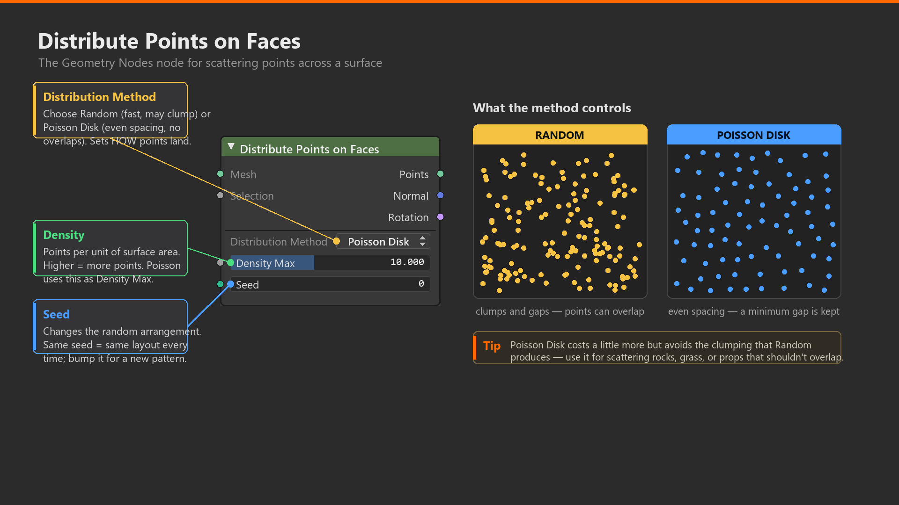899x505 pixels.
Task: Click the Poisson Disk points preview panel
Action: tap(754, 221)
